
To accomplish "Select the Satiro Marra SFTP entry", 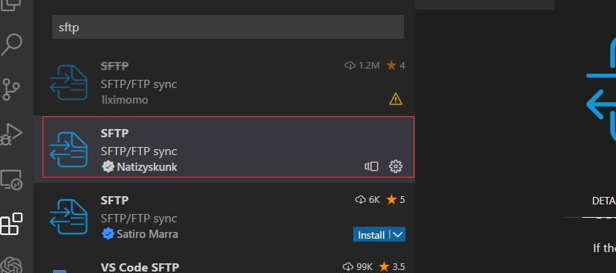I will (x=224, y=217).
